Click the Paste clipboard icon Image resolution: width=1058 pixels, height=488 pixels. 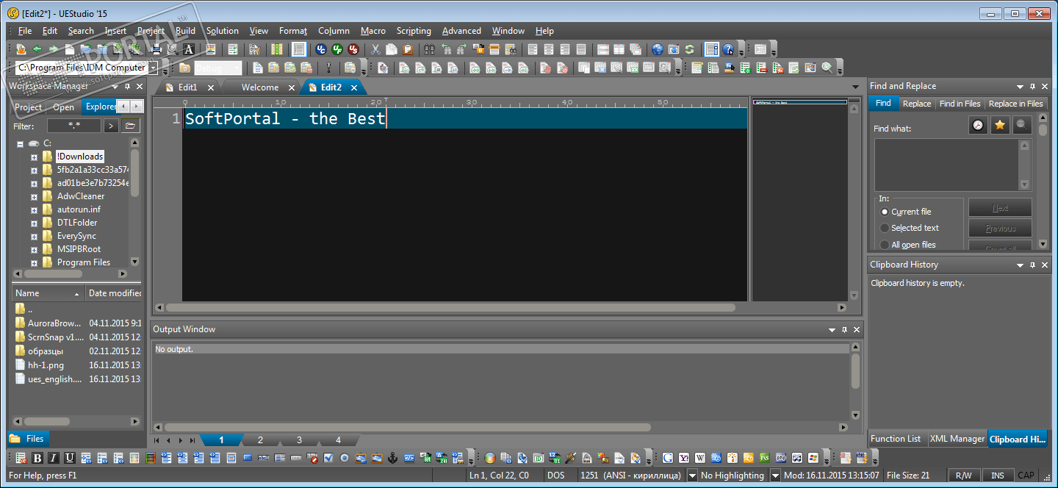[x=408, y=49]
